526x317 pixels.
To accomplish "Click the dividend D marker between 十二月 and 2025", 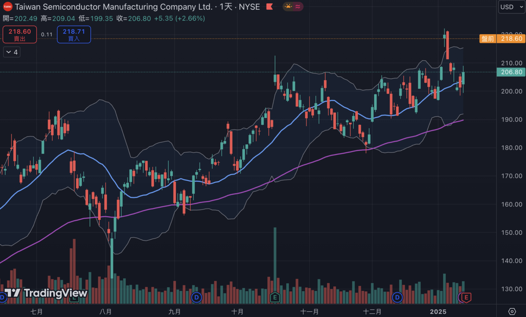I will 398,297.
